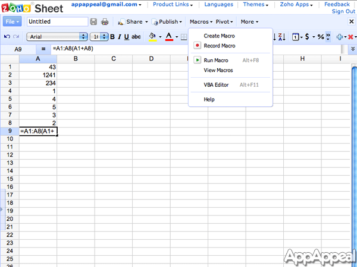Apply the red font color
The width and height of the screenshot is (357, 267).
169,37
